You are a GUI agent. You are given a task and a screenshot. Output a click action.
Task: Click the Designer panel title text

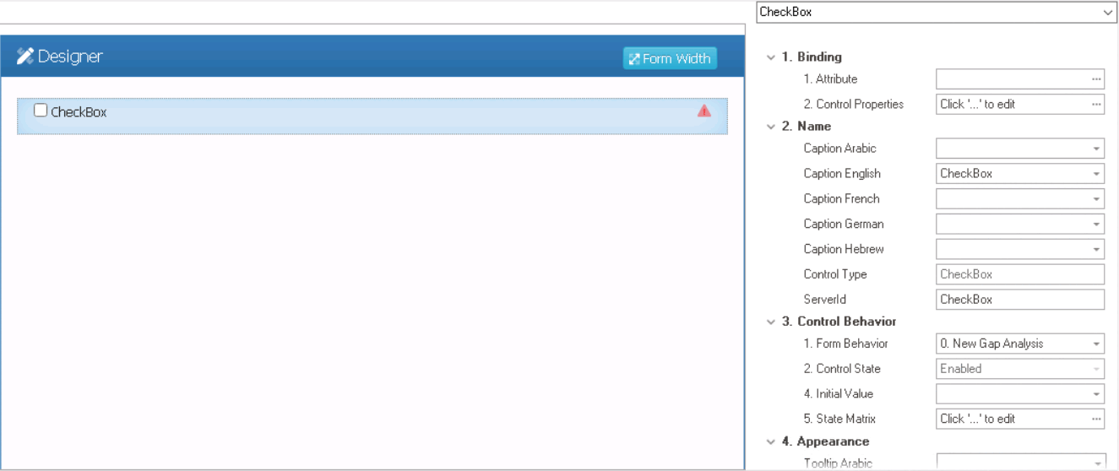point(70,57)
